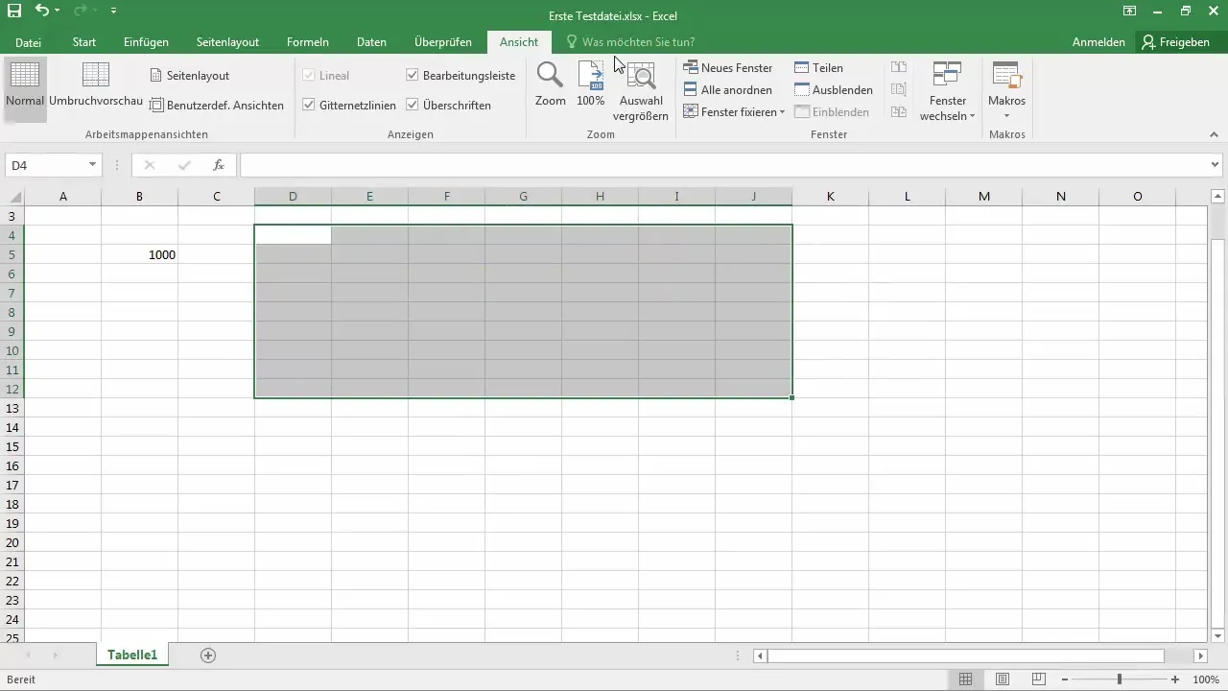
Task: Switch to page break preview in status bar
Action: 1037,679
